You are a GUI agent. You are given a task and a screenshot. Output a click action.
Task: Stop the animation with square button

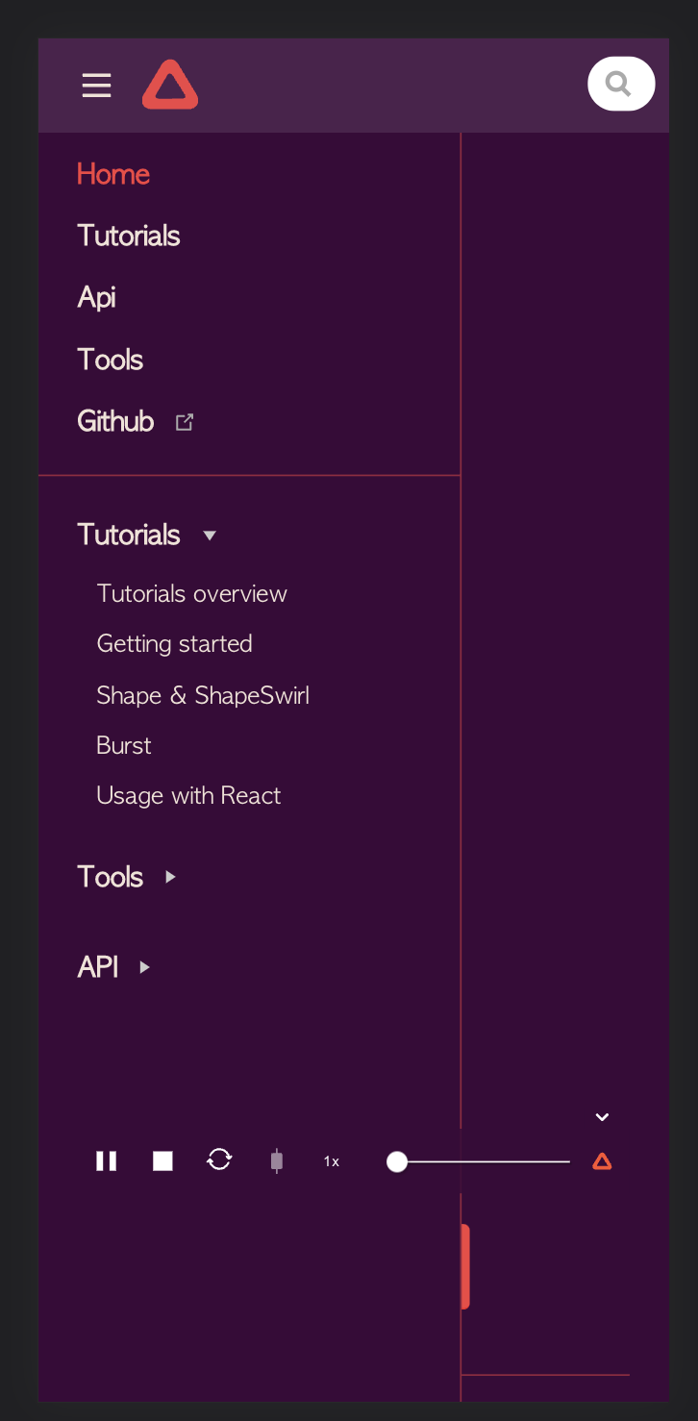pos(163,1161)
